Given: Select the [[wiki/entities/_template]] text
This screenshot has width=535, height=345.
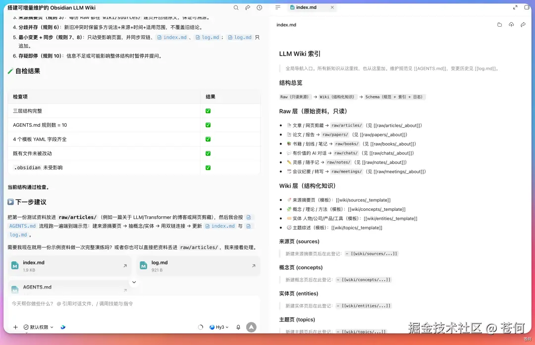Looking at the screenshot, I should pyautogui.click(x=391, y=218).
